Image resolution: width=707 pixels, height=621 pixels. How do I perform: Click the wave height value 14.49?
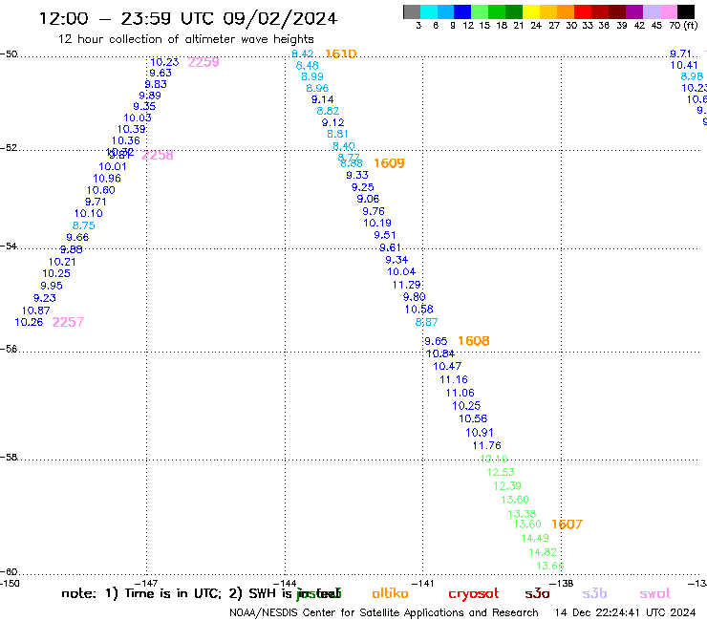click(x=535, y=538)
